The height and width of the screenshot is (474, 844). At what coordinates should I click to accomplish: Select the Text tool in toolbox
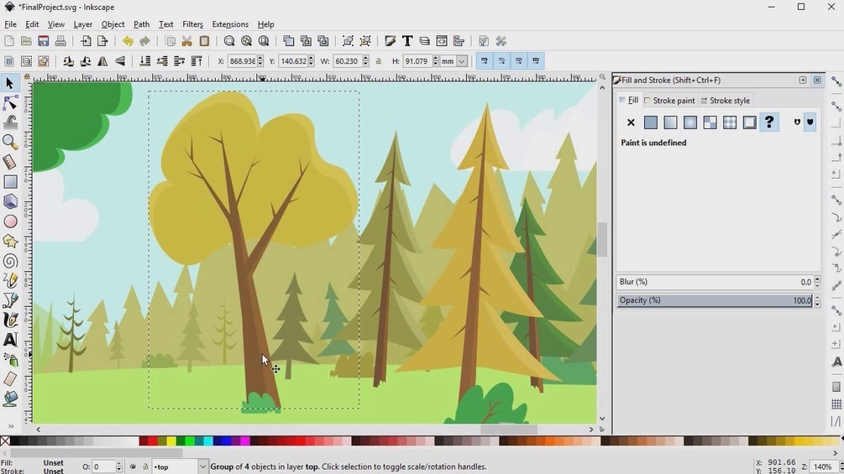pyautogui.click(x=10, y=340)
